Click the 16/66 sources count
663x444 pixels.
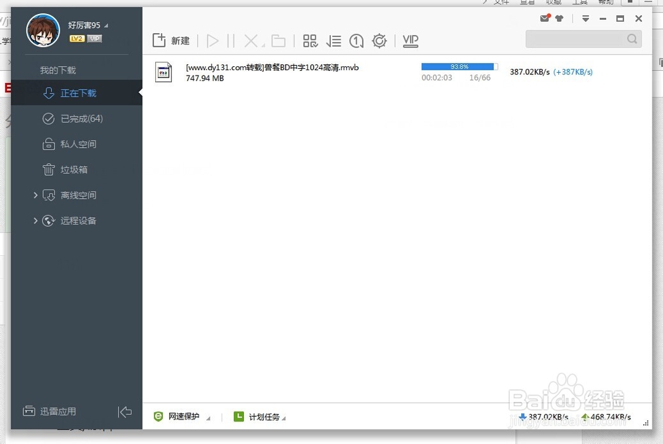coord(480,78)
